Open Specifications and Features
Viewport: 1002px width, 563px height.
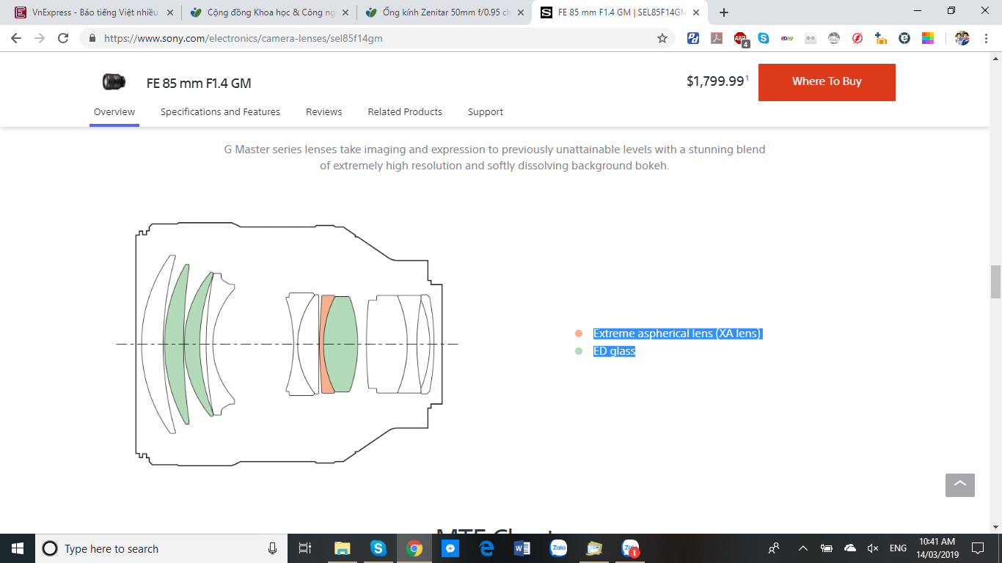coord(220,112)
